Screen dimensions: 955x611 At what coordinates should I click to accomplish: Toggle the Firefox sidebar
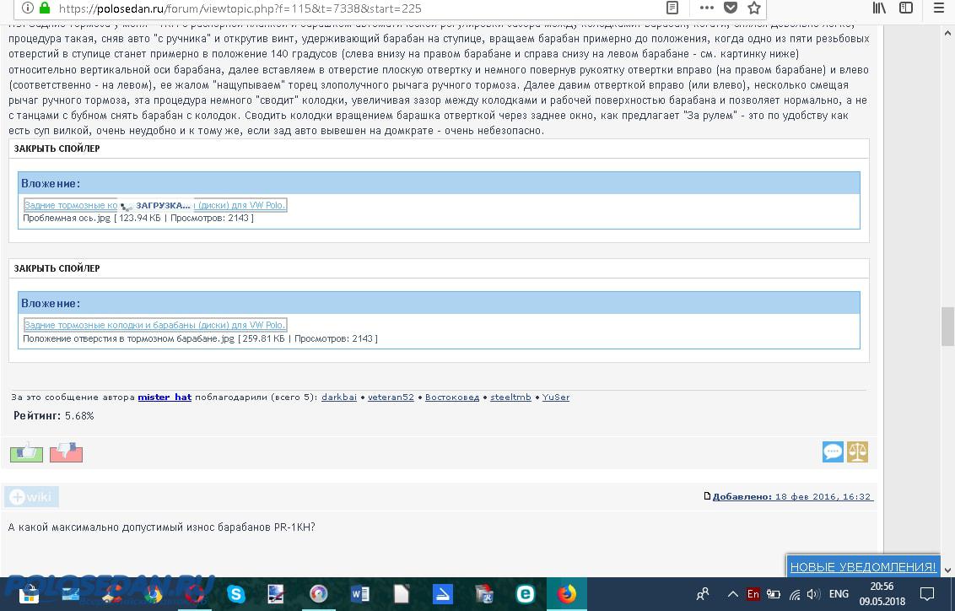click(905, 8)
